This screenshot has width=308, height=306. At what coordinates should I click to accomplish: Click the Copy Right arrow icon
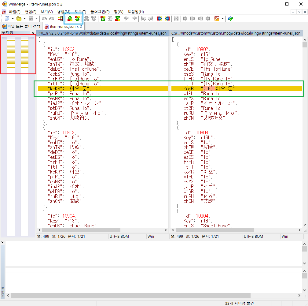pyautogui.click(x=127, y=18)
